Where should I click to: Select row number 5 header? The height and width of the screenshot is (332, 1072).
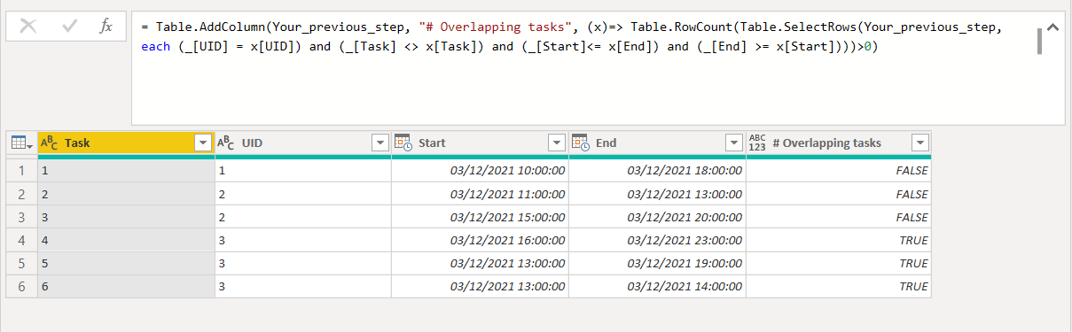tap(22, 263)
